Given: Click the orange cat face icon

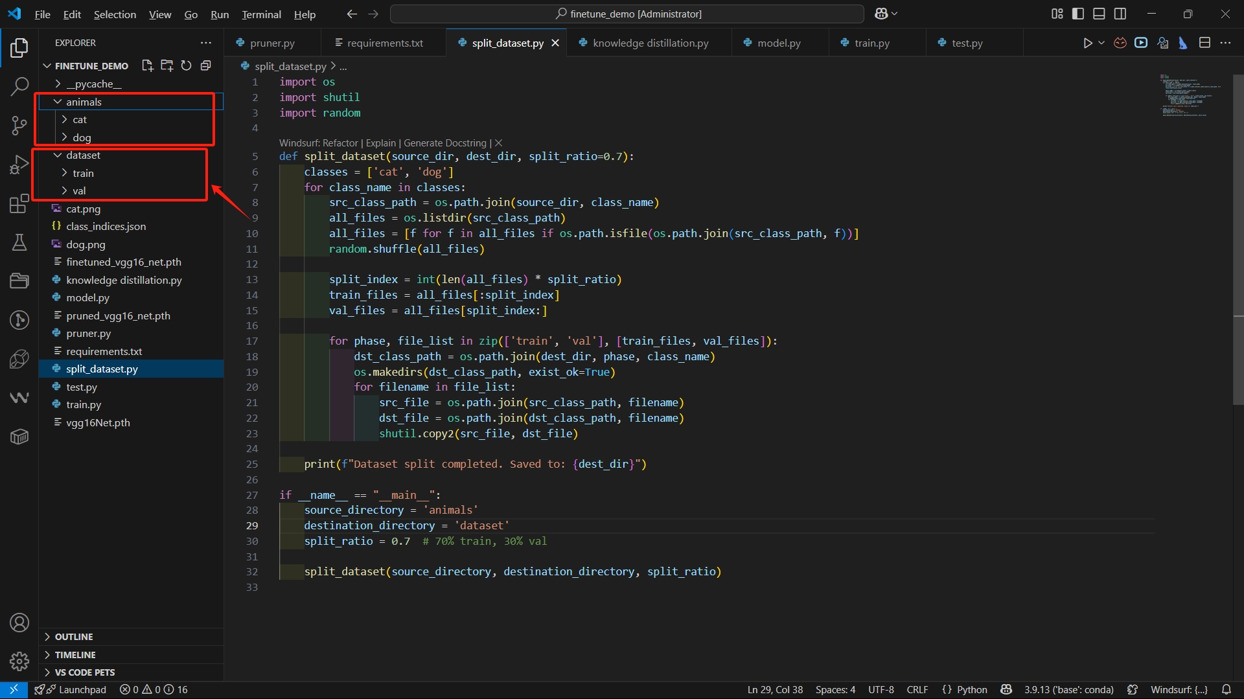Looking at the screenshot, I should pos(1120,43).
